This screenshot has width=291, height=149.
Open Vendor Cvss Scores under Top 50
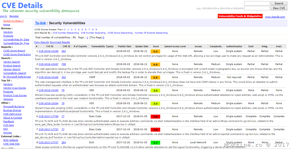(14, 88)
